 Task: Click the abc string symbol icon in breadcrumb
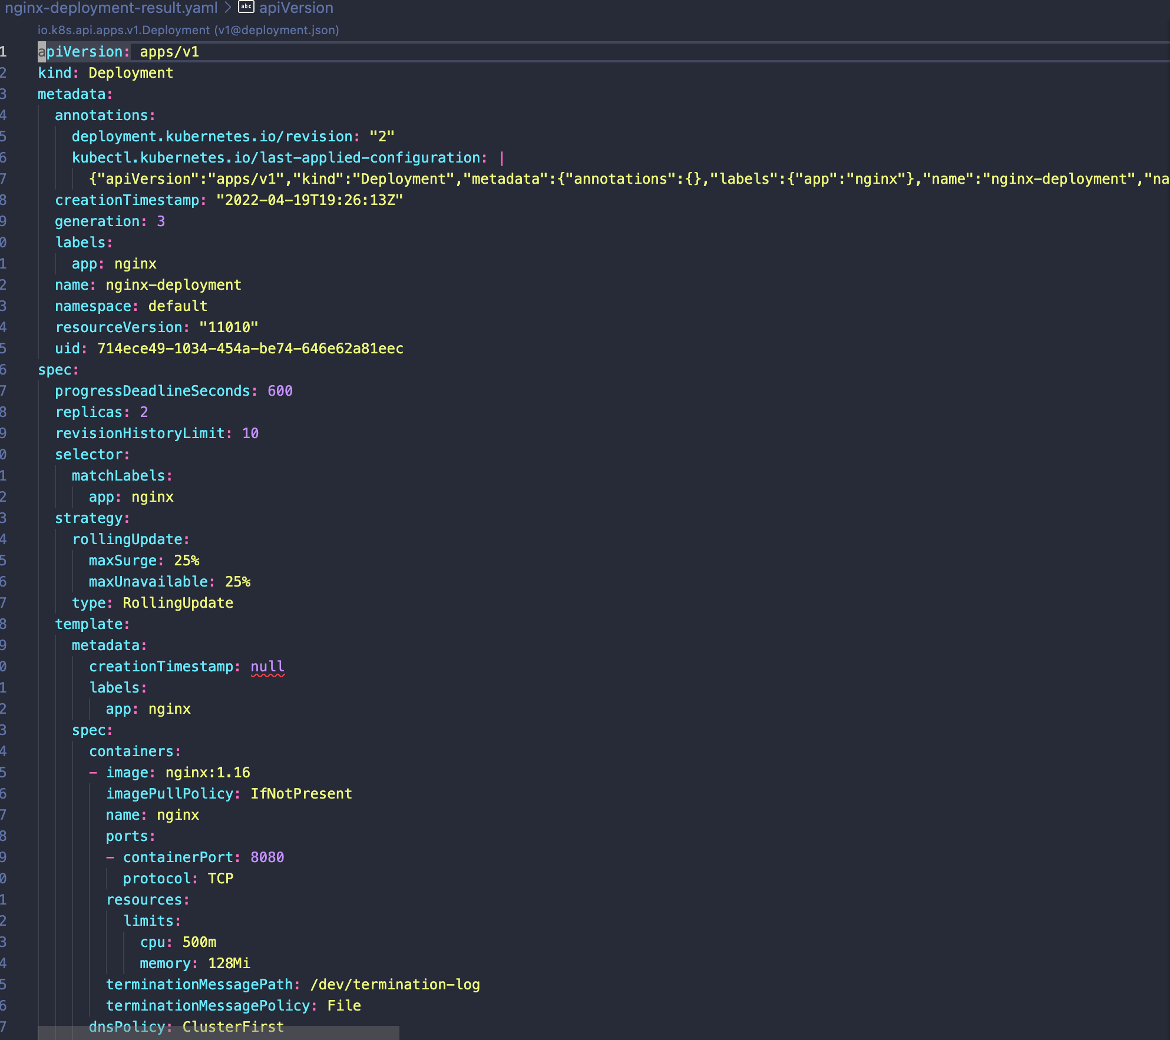pyautogui.click(x=246, y=7)
